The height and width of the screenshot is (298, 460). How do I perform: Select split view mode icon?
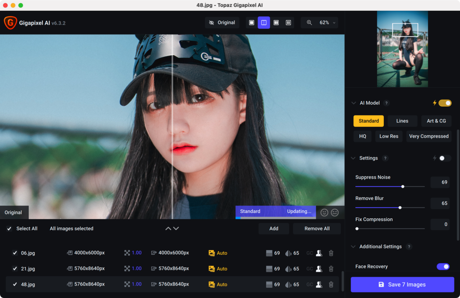[x=264, y=23]
